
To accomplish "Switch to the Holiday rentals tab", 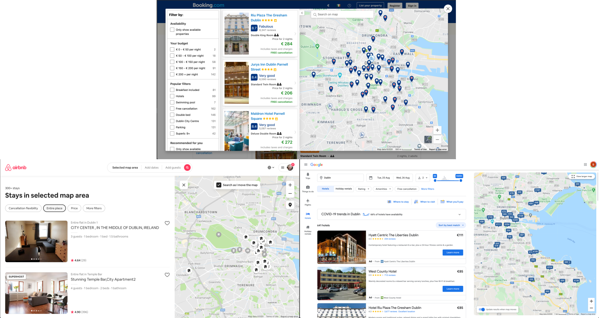I will point(343,189).
